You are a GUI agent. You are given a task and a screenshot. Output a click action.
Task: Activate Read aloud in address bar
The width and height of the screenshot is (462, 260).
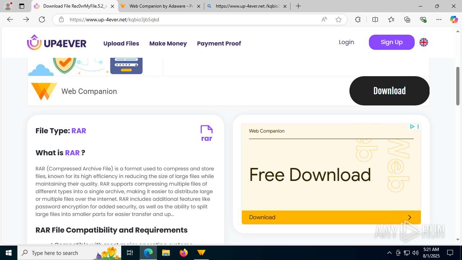pos(324,19)
